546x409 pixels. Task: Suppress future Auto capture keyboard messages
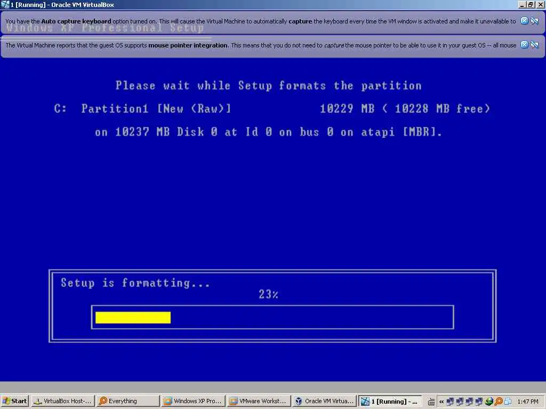534,21
